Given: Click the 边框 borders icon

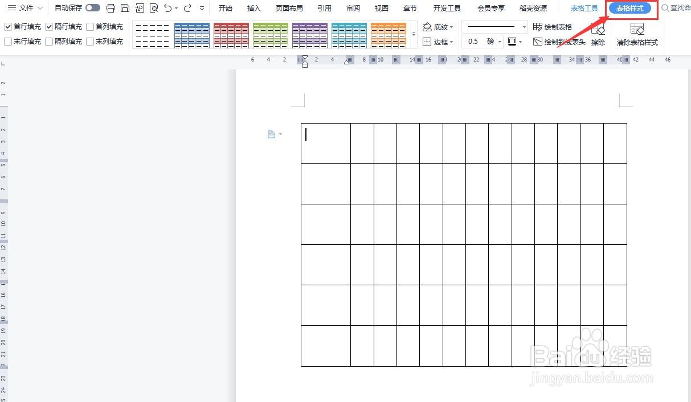Looking at the screenshot, I should 427,42.
